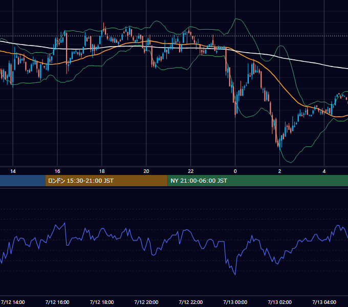Viewport: 348px width, 307px height.
Task: Click the '7/13 02:00' date label
Action: pos(279,302)
